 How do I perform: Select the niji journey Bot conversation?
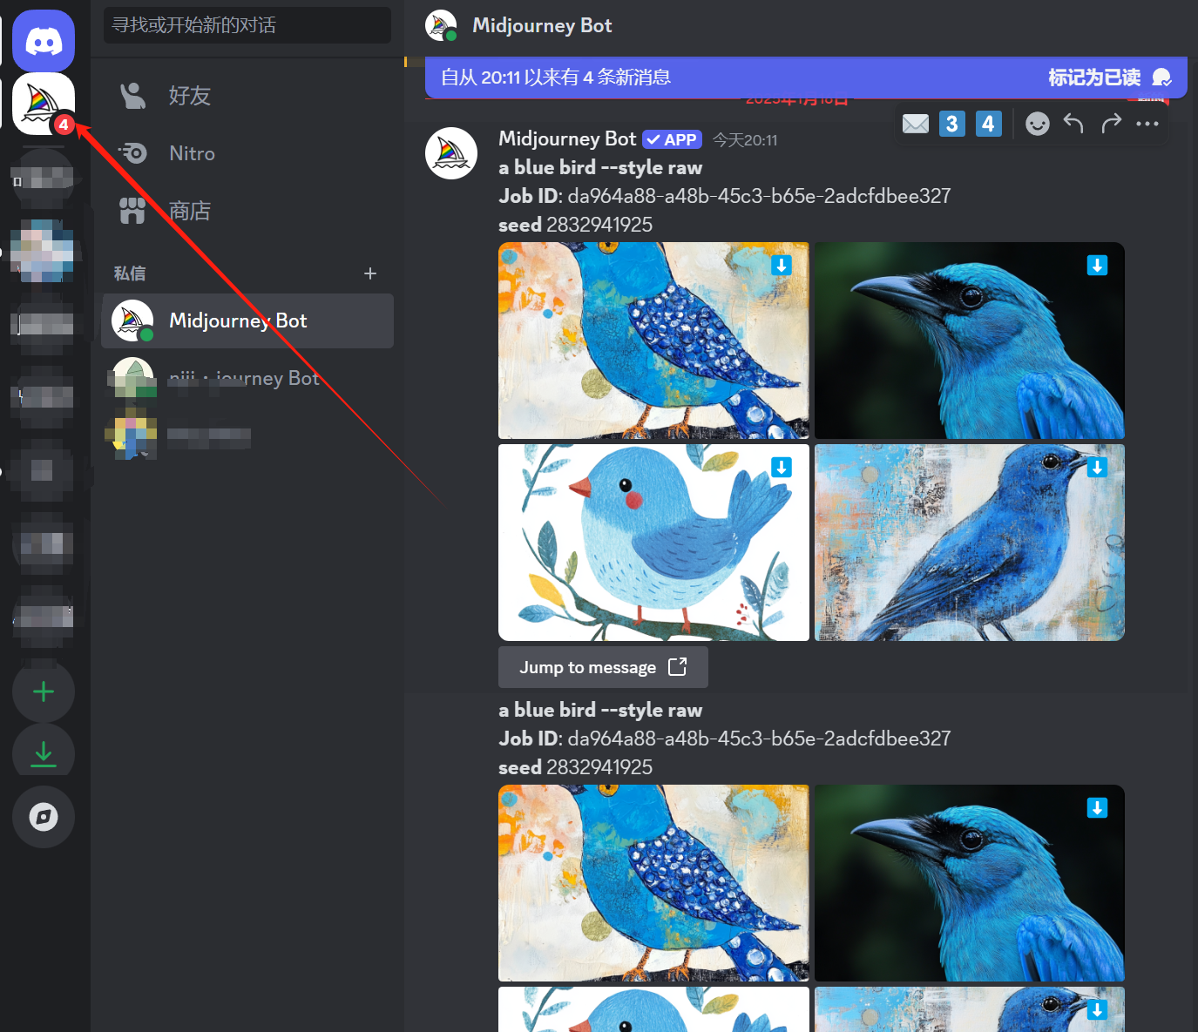pos(247,378)
